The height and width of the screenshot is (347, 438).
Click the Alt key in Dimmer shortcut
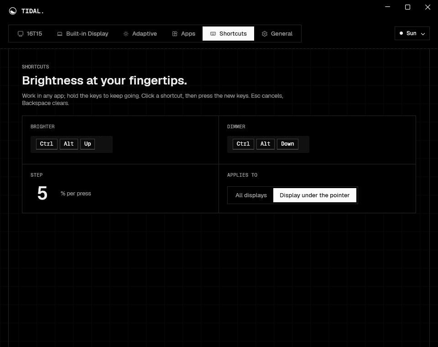266,144
